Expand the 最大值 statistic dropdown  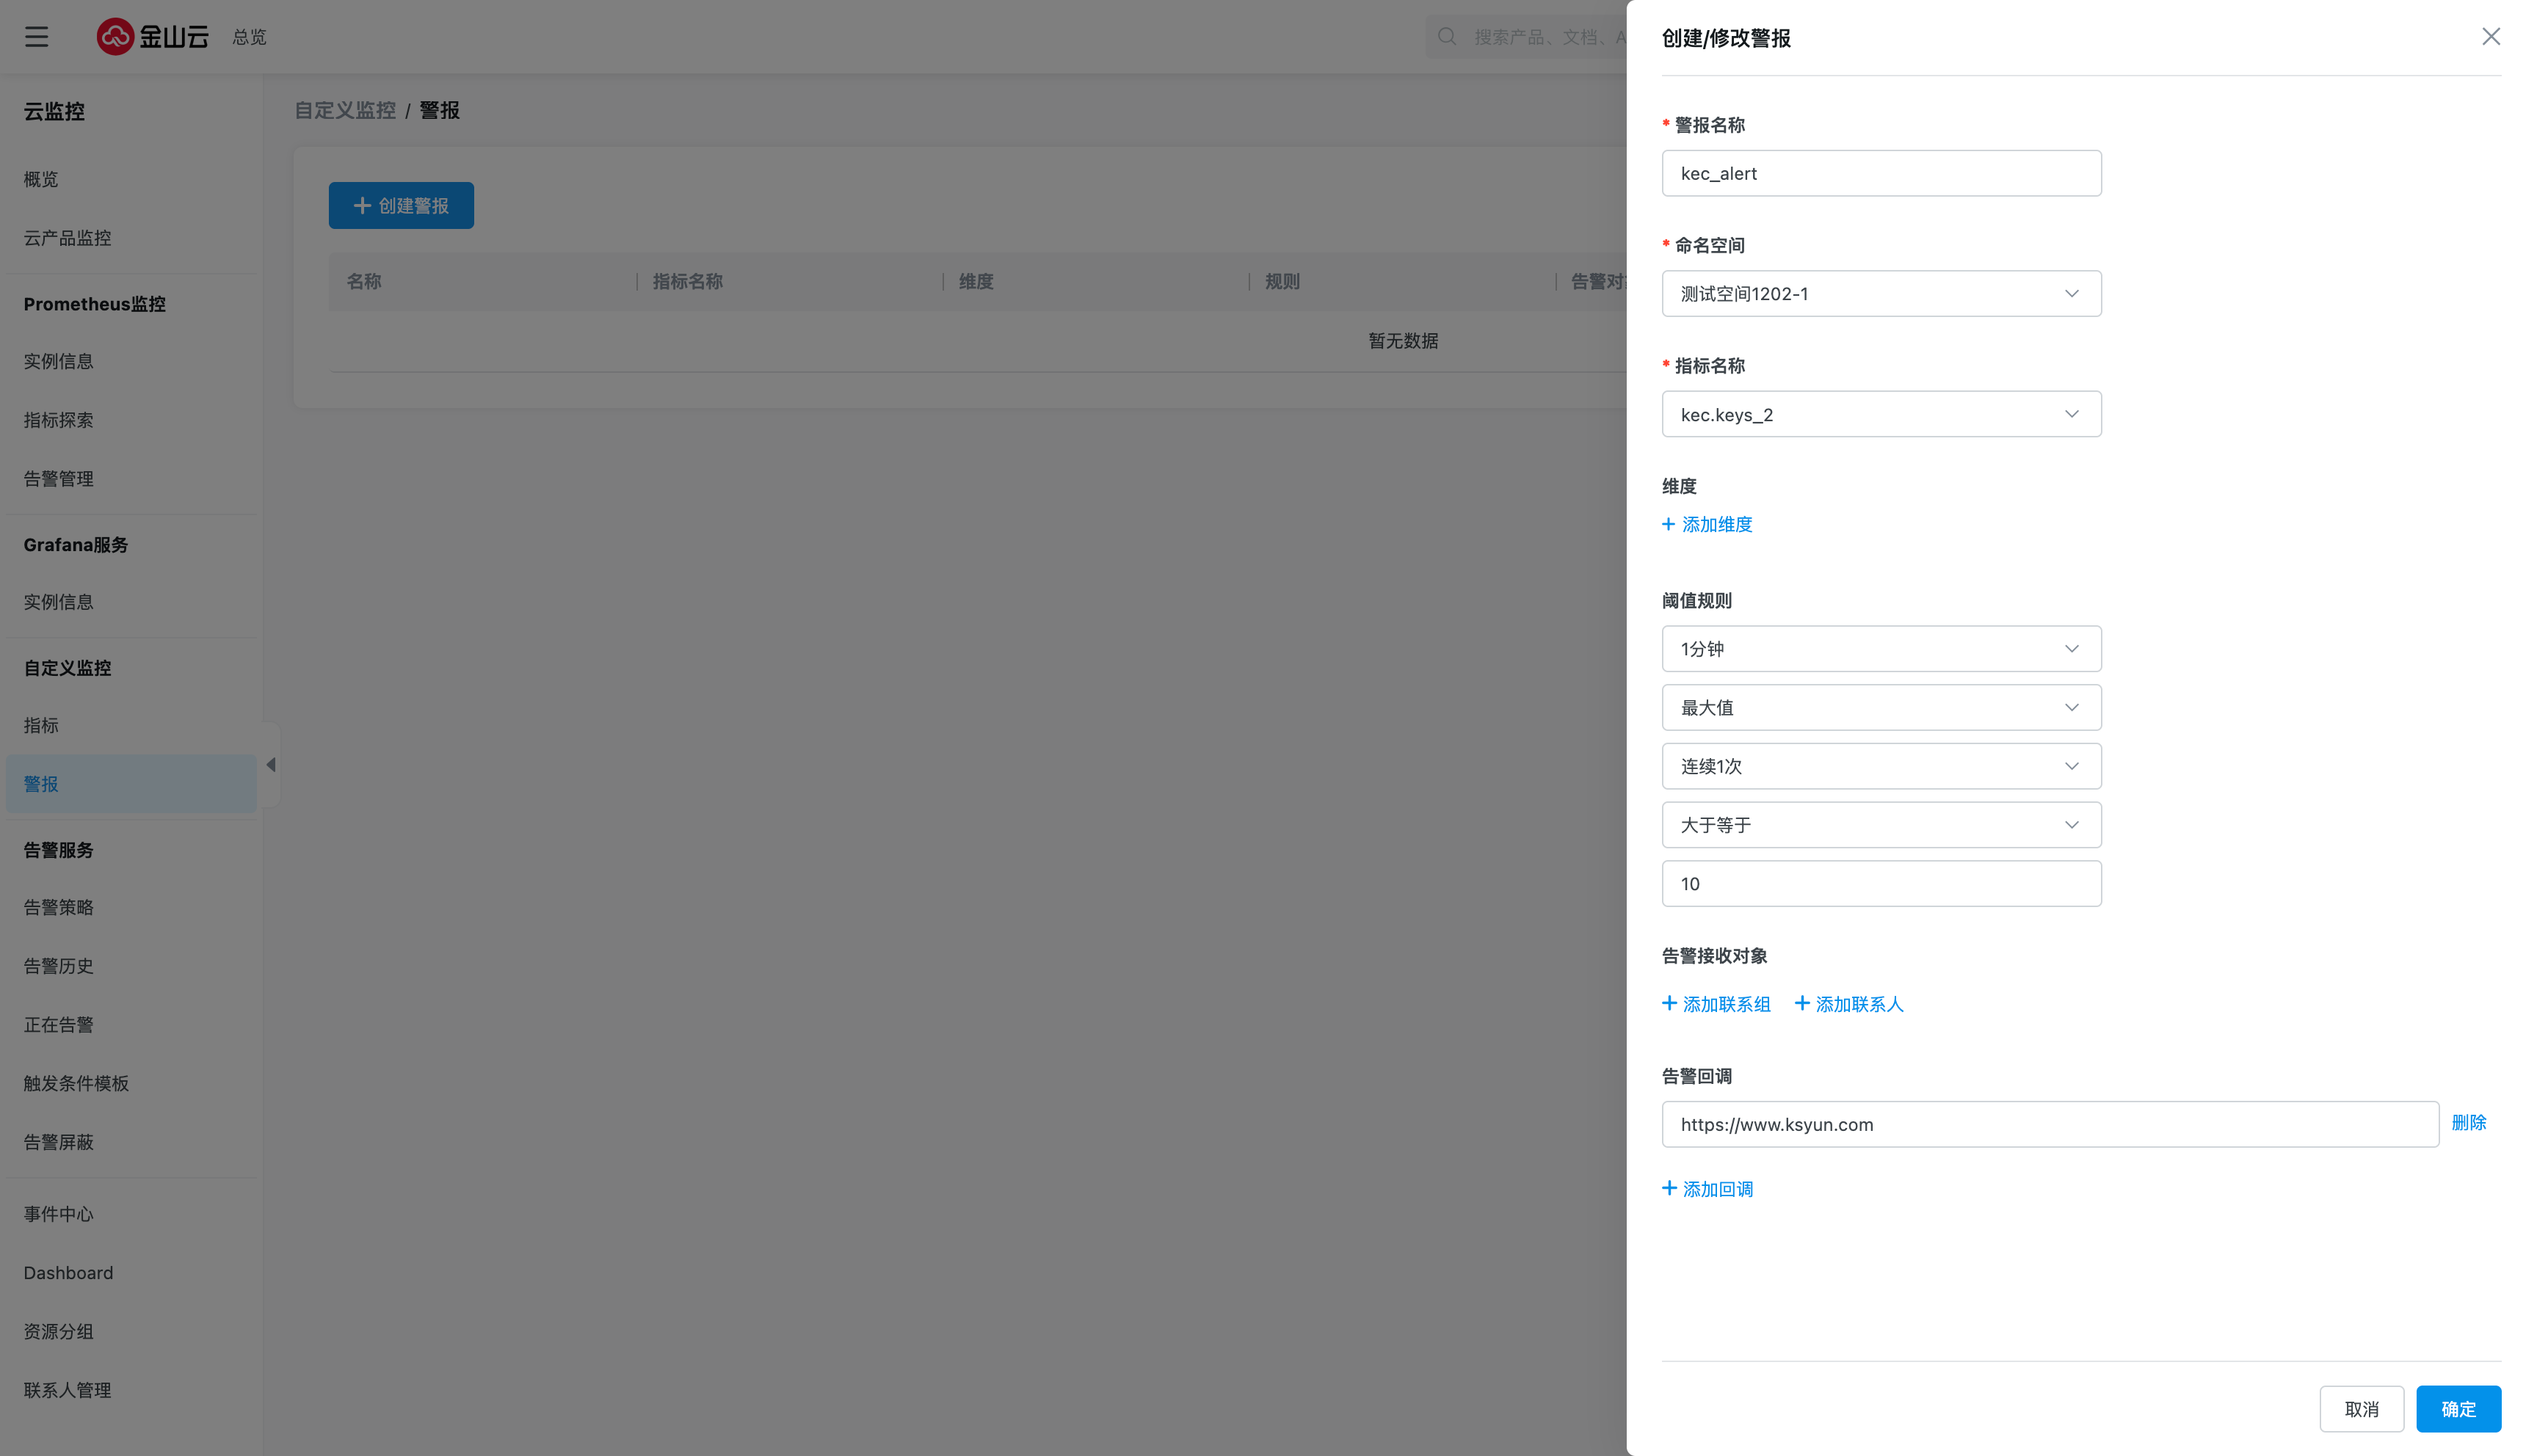tap(1881, 708)
